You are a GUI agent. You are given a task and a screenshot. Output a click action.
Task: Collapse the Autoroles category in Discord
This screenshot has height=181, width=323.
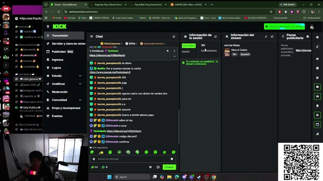tap(24, 27)
